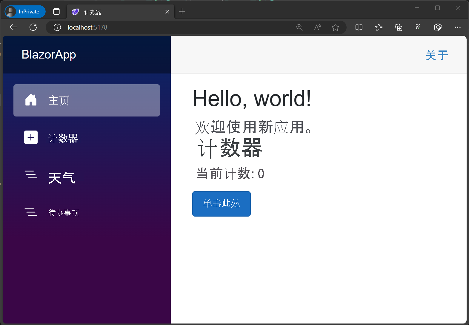Navigate to 计数器 in the sidebar
Viewport: 469px width, 325px height.
(x=87, y=138)
